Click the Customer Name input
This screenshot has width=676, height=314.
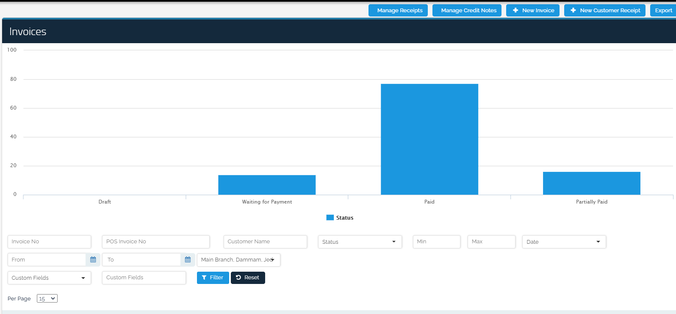[x=265, y=242]
